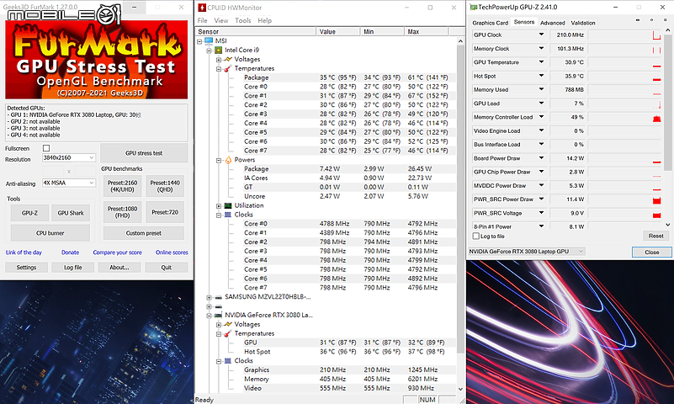Image resolution: width=674 pixels, height=404 pixels.
Task: Toggle the Fullscreen checkbox in FurMark
Action: click(46, 148)
